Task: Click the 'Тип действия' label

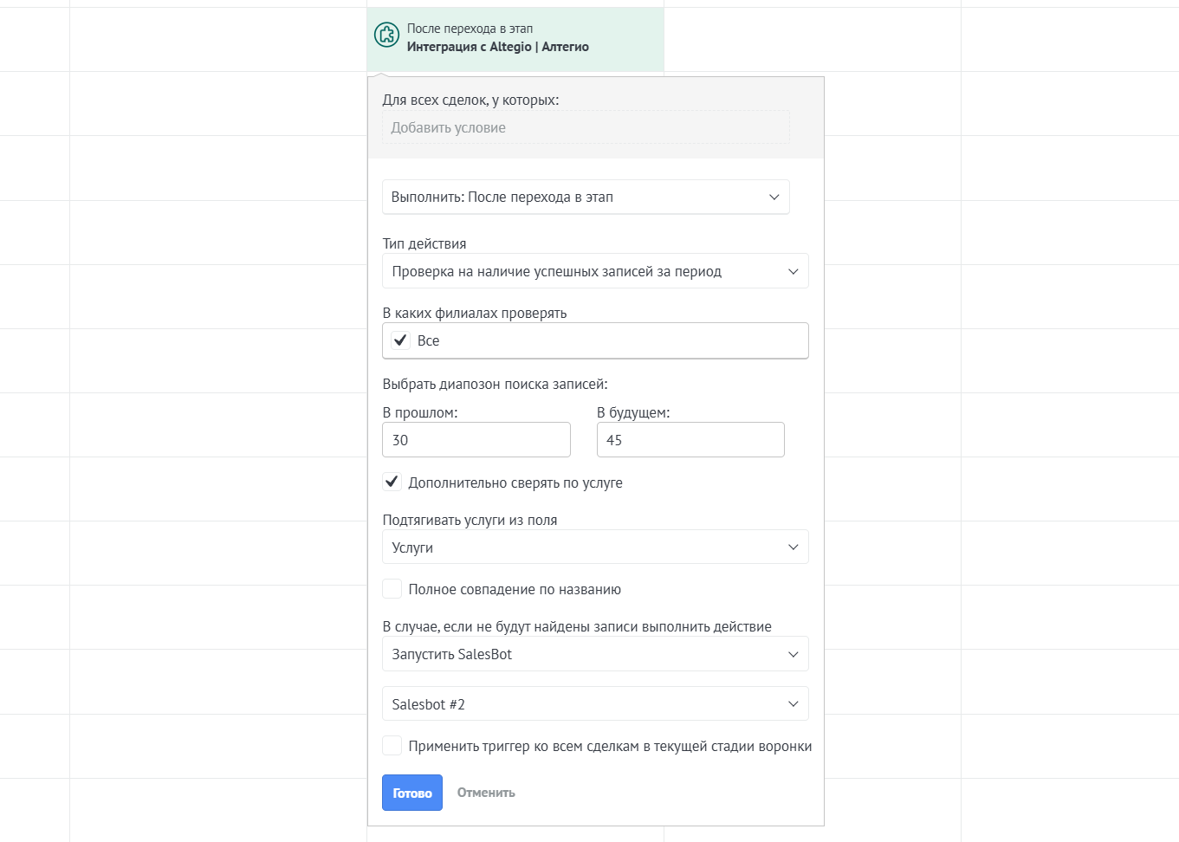Action: [424, 244]
